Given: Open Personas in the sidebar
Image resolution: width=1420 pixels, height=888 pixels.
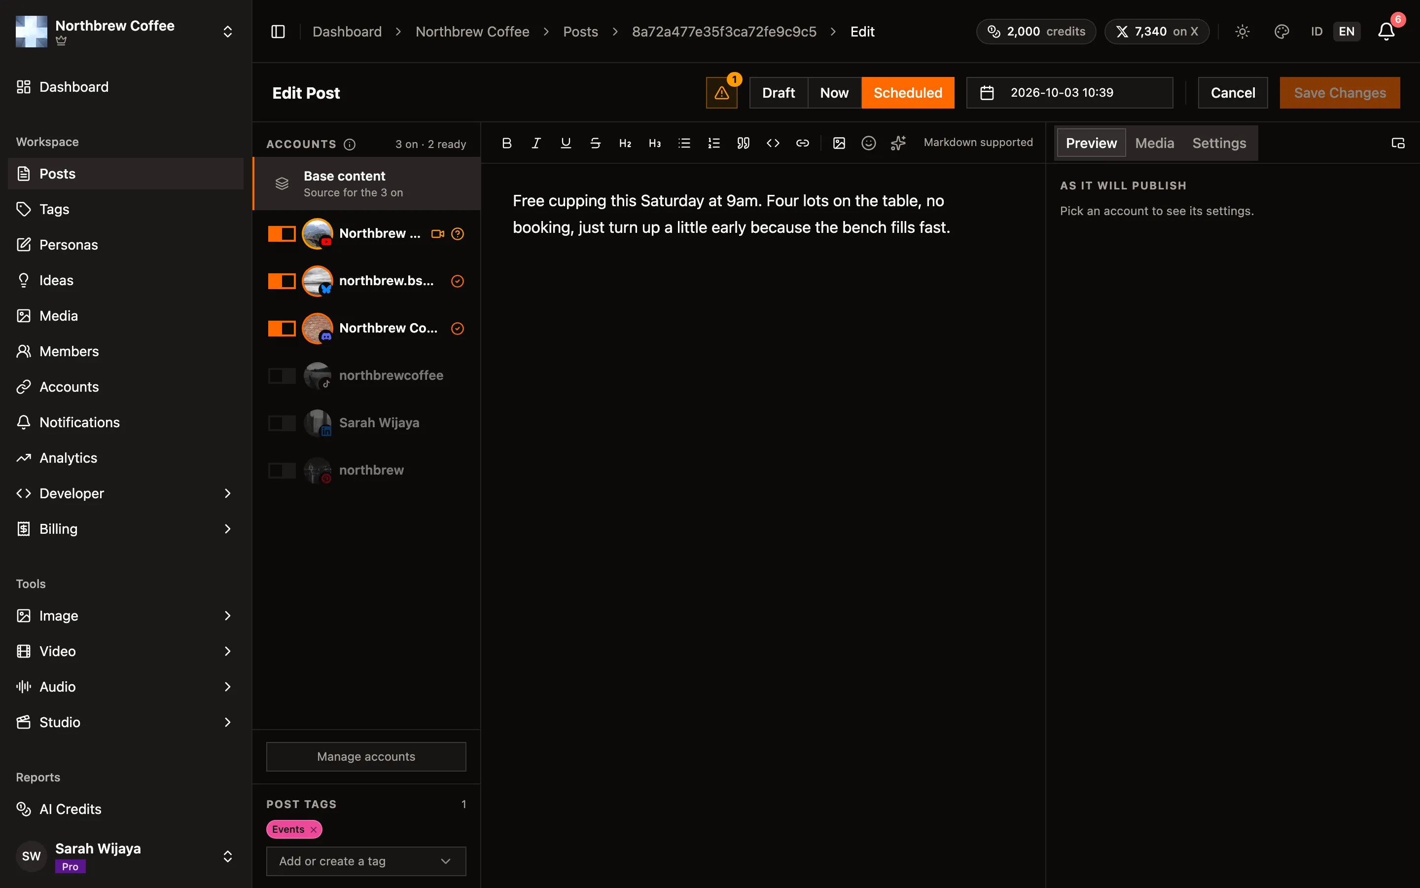Looking at the screenshot, I should [x=126, y=245].
